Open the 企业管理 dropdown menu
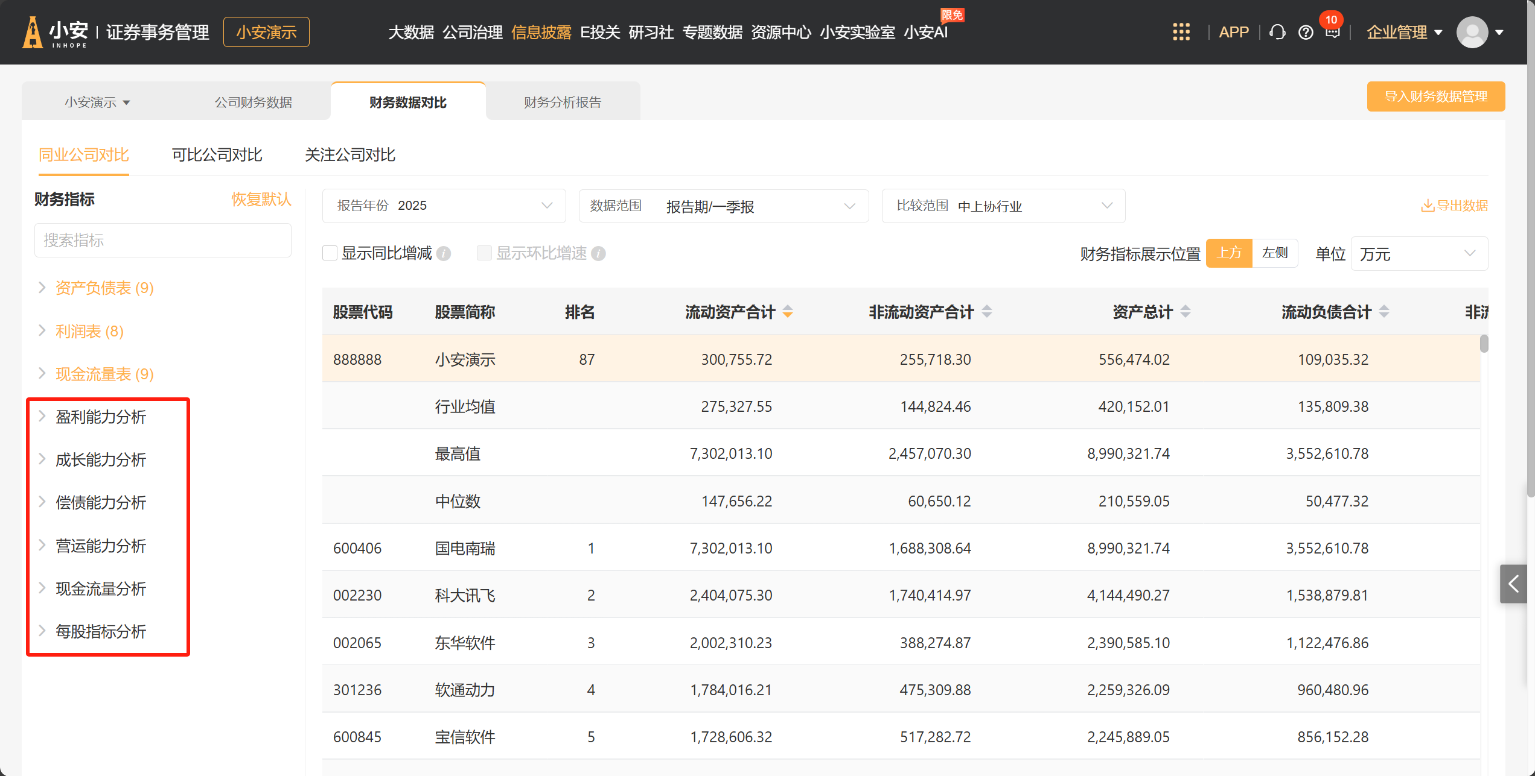This screenshot has height=776, width=1535. [1404, 32]
